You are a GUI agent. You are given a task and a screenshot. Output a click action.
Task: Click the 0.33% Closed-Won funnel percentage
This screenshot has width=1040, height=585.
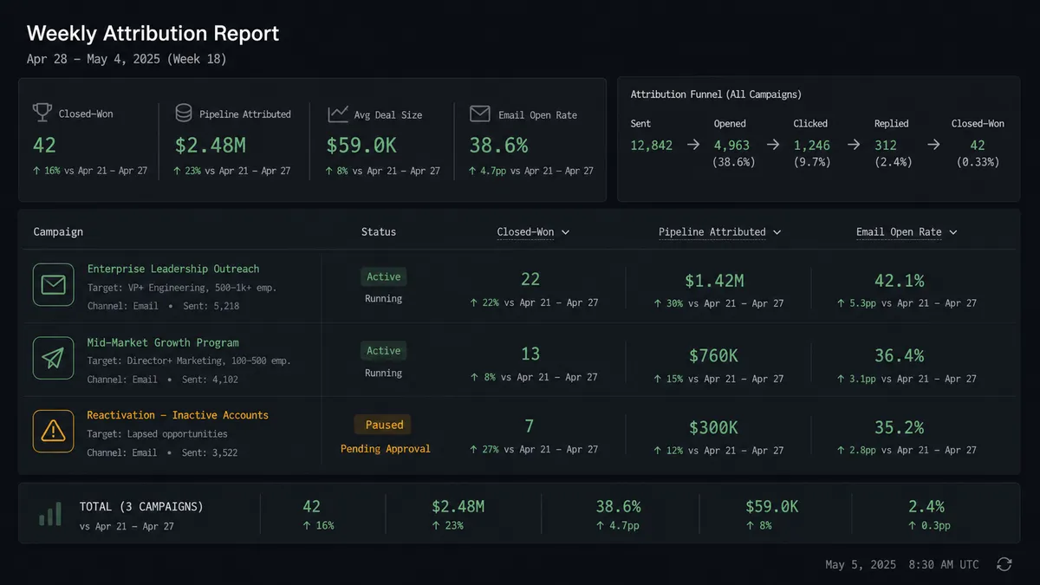pos(978,162)
